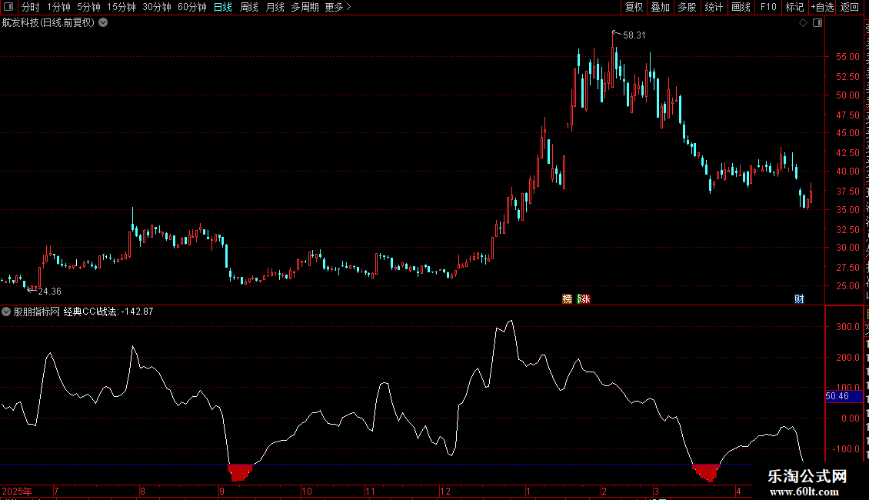Select the 60分钟 period tab

[x=192, y=7]
